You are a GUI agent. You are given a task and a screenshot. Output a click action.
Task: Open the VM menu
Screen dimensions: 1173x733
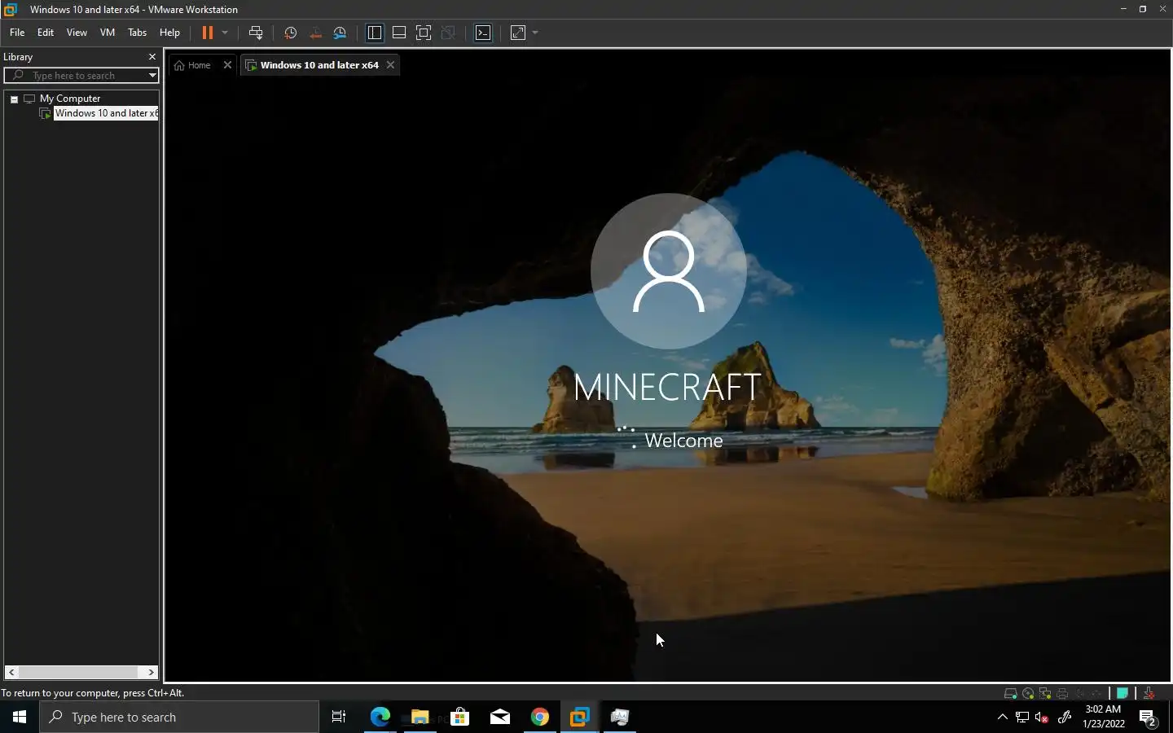coord(107,33)
